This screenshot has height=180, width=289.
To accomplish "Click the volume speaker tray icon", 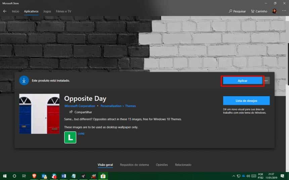I will [x=248, y=176].
